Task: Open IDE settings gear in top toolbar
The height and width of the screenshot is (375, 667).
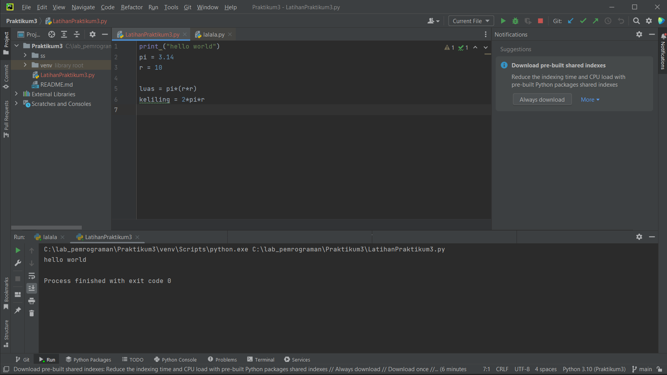Action: click(649, 21)
